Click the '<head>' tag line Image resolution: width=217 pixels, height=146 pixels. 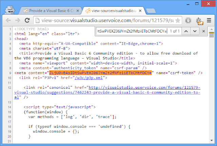pos(21,39)
